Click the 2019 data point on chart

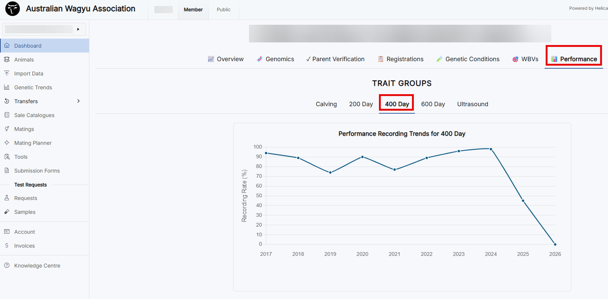click(x=330, y=173)
